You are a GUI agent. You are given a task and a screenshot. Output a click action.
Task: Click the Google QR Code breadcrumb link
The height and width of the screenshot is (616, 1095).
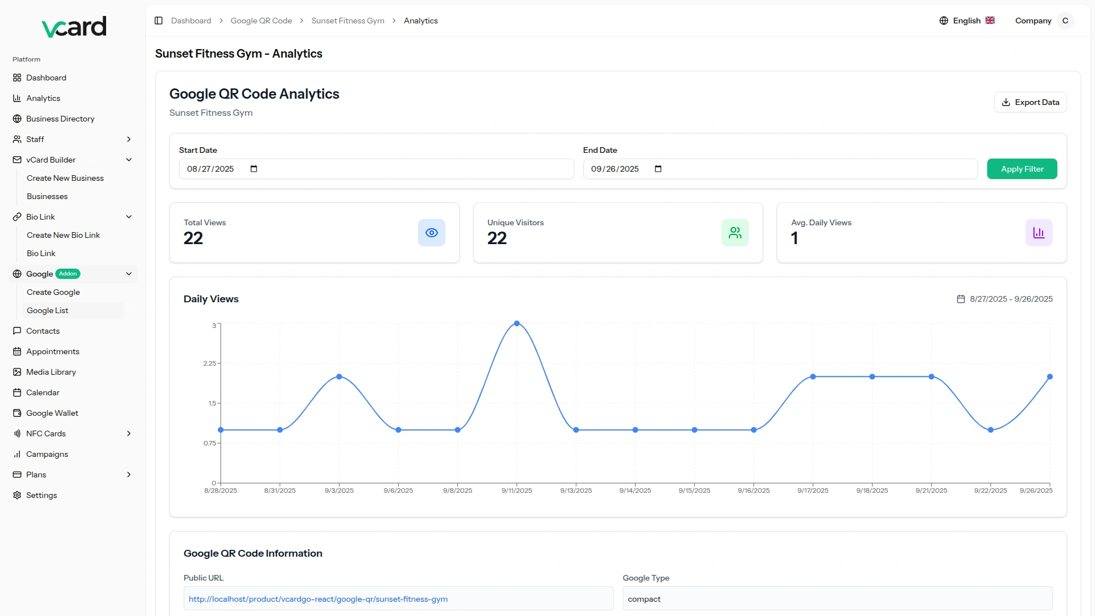(x=261, y=21)
